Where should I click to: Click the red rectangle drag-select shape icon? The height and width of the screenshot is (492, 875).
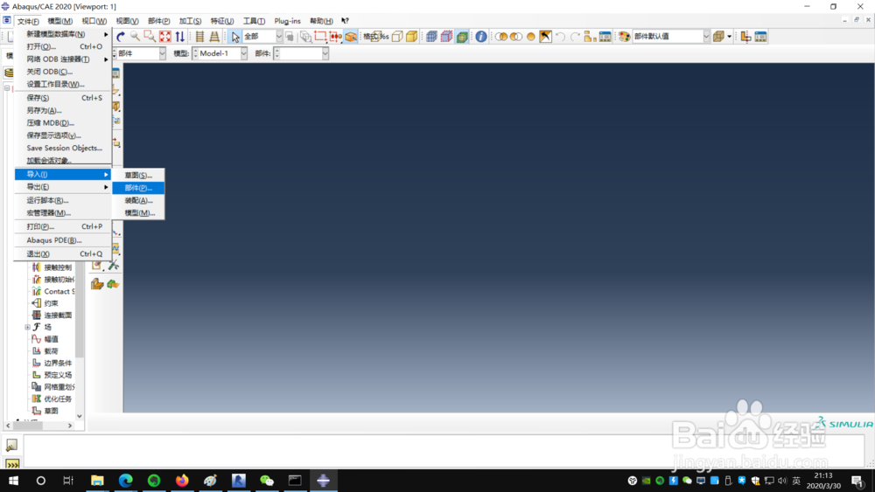320,37
